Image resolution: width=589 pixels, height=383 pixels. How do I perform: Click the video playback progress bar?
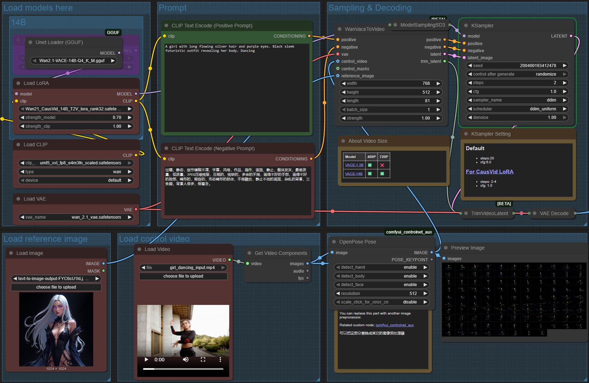(183, 368)
